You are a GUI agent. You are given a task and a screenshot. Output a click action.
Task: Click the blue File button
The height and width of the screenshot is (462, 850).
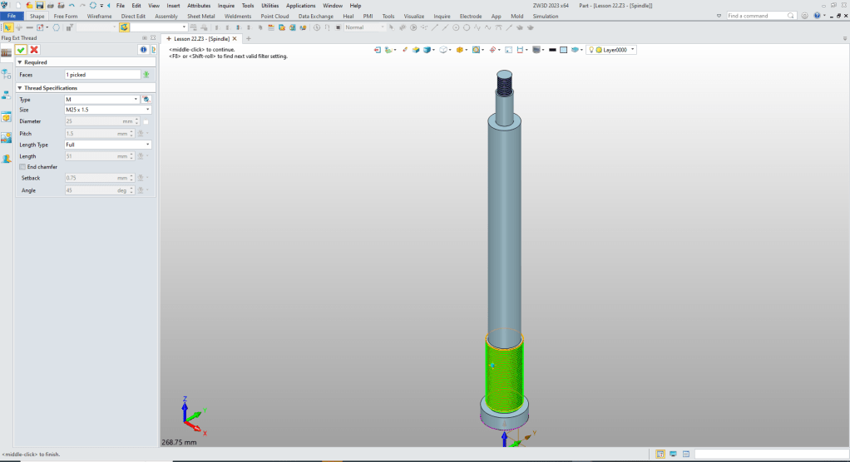pos(12,16)
